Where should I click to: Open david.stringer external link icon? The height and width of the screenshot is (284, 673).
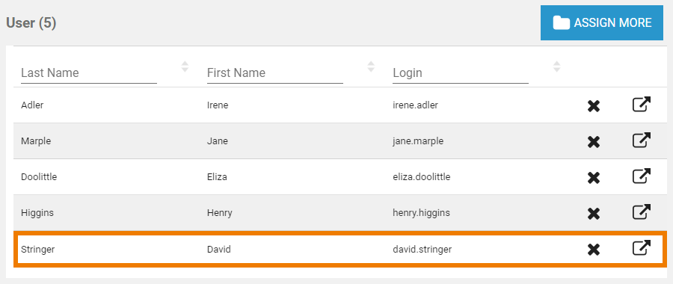pos(642,247)
